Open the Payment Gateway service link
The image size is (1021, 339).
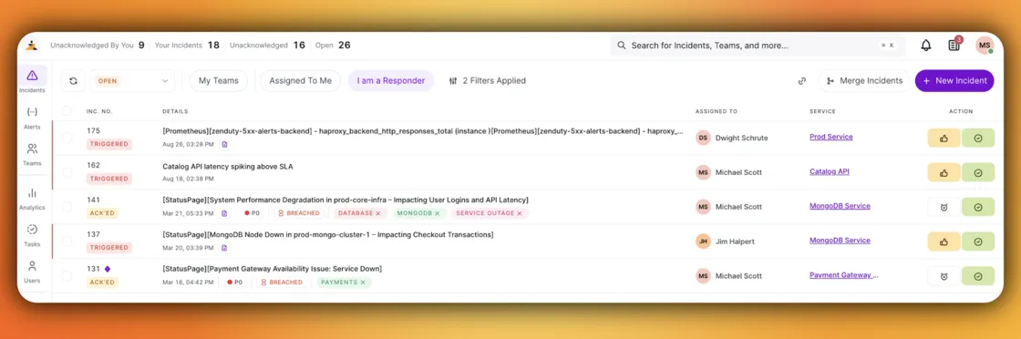[x=843, y=275]
